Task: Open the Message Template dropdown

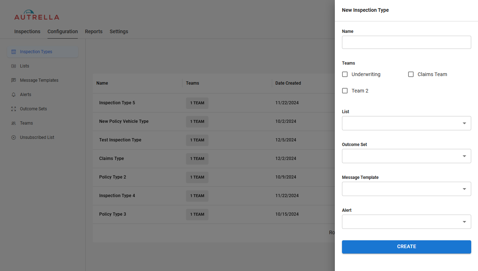Action: click(407, 189)
